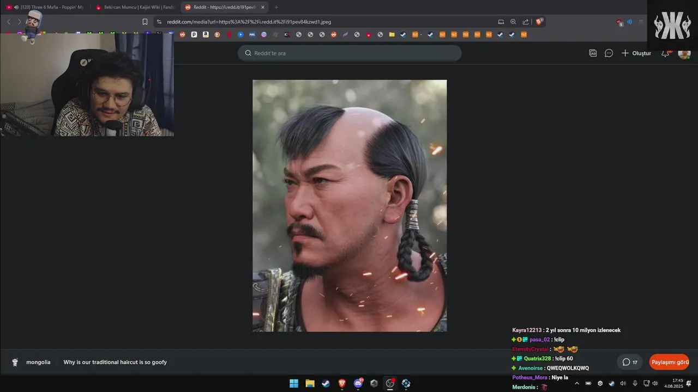Open the last orange bookmark icon
Image resolution: width=698 pixels, height=392 pixels.
[x=523, y=34]
